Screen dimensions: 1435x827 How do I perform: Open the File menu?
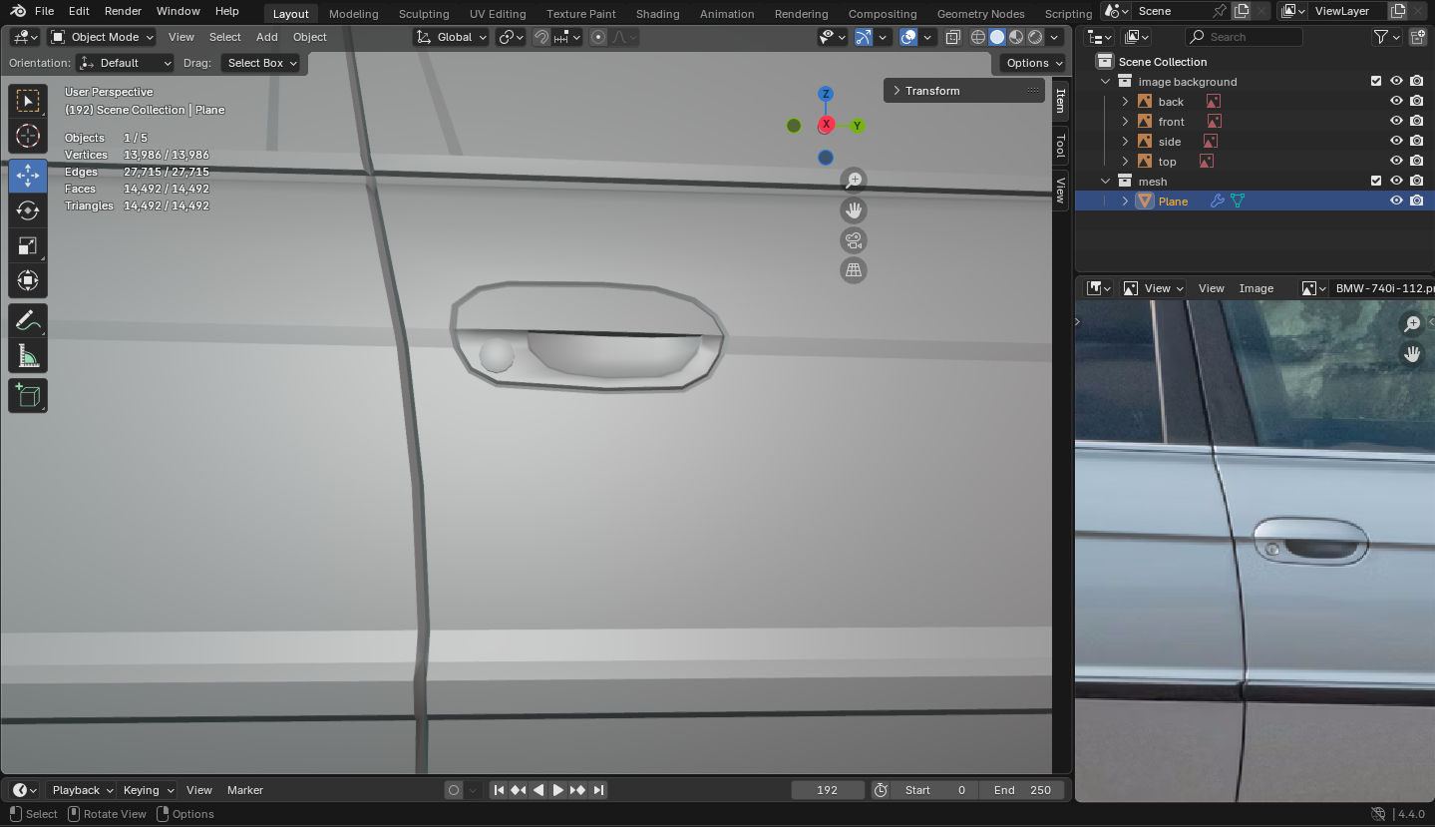click(x=44, y=11)
